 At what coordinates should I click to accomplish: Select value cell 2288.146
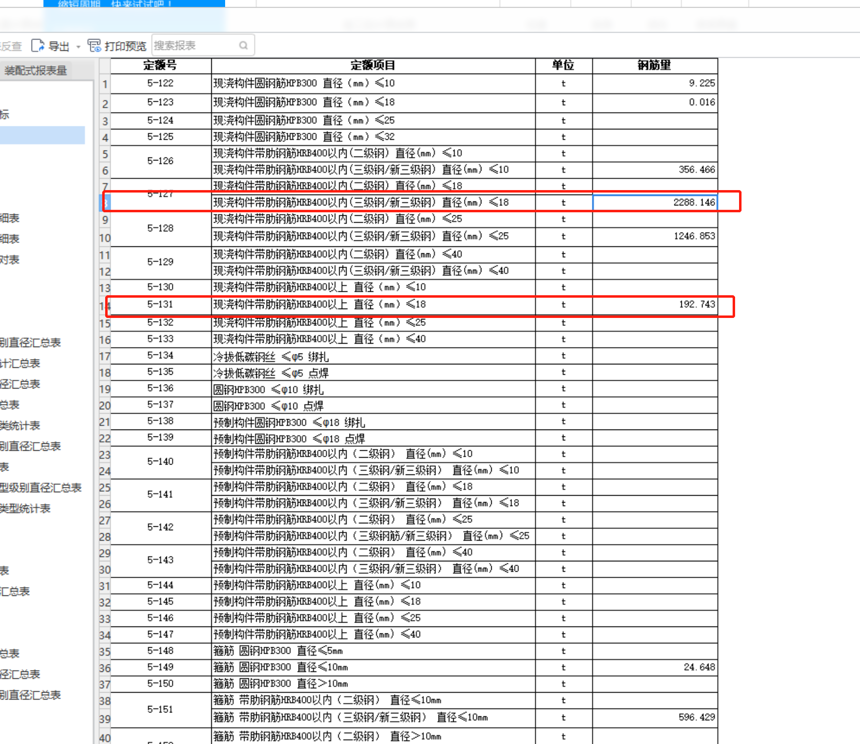click(x=655, y=202)
